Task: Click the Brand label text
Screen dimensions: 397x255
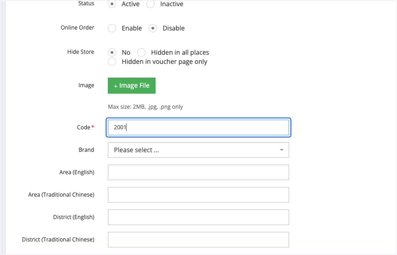Action: pyautogui.click(x=86, y=150)
